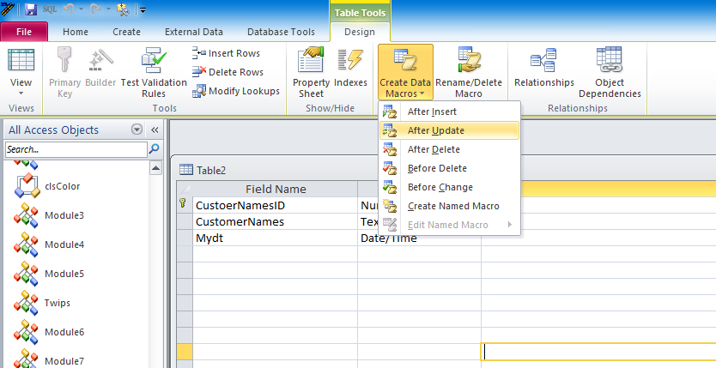Click the Access application icon in title bar
This screenshot has width=716, height=368.
click(x=8, y=9)
